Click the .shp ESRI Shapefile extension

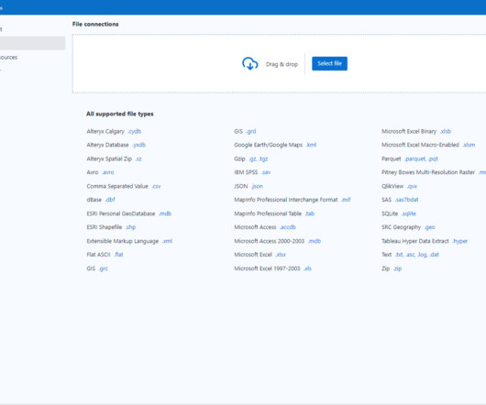pos(130,227)
